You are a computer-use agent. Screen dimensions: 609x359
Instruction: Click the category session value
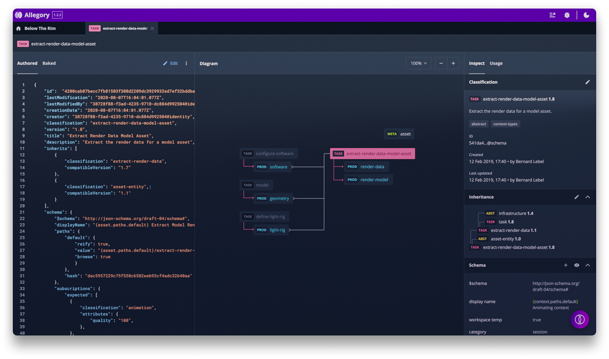[540, 332]
